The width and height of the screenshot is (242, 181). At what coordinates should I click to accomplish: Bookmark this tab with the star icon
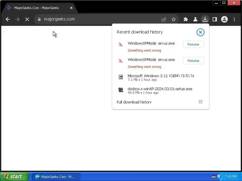click(174, 19)
